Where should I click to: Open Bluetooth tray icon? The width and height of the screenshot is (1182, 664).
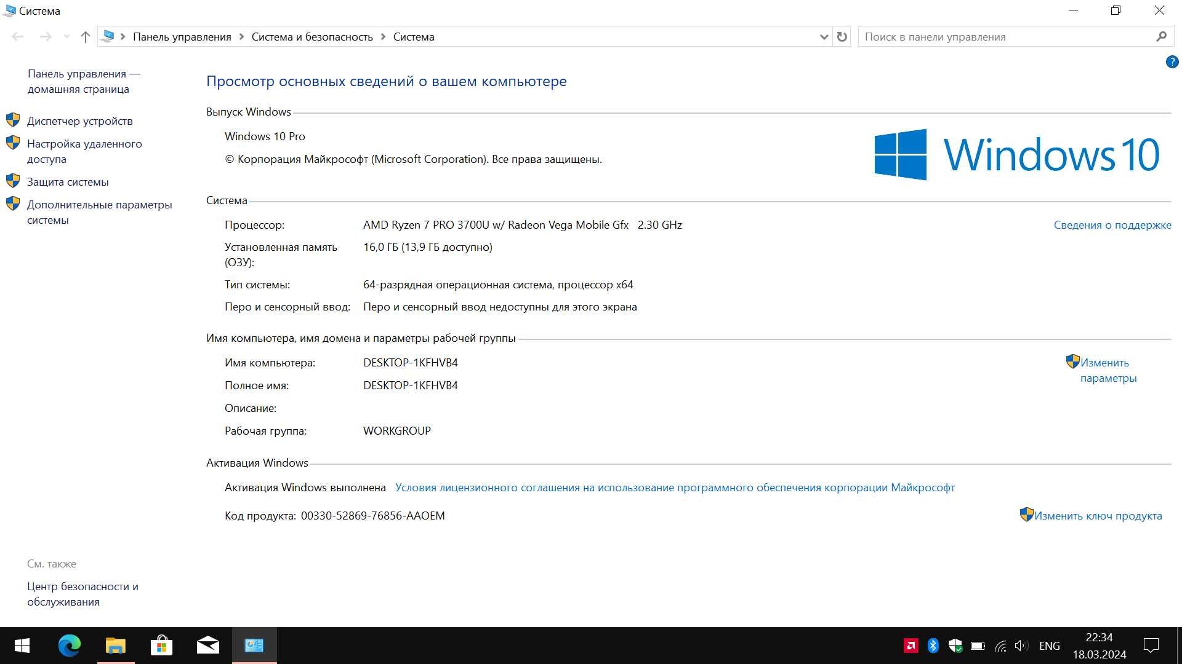tap(933, 646)
